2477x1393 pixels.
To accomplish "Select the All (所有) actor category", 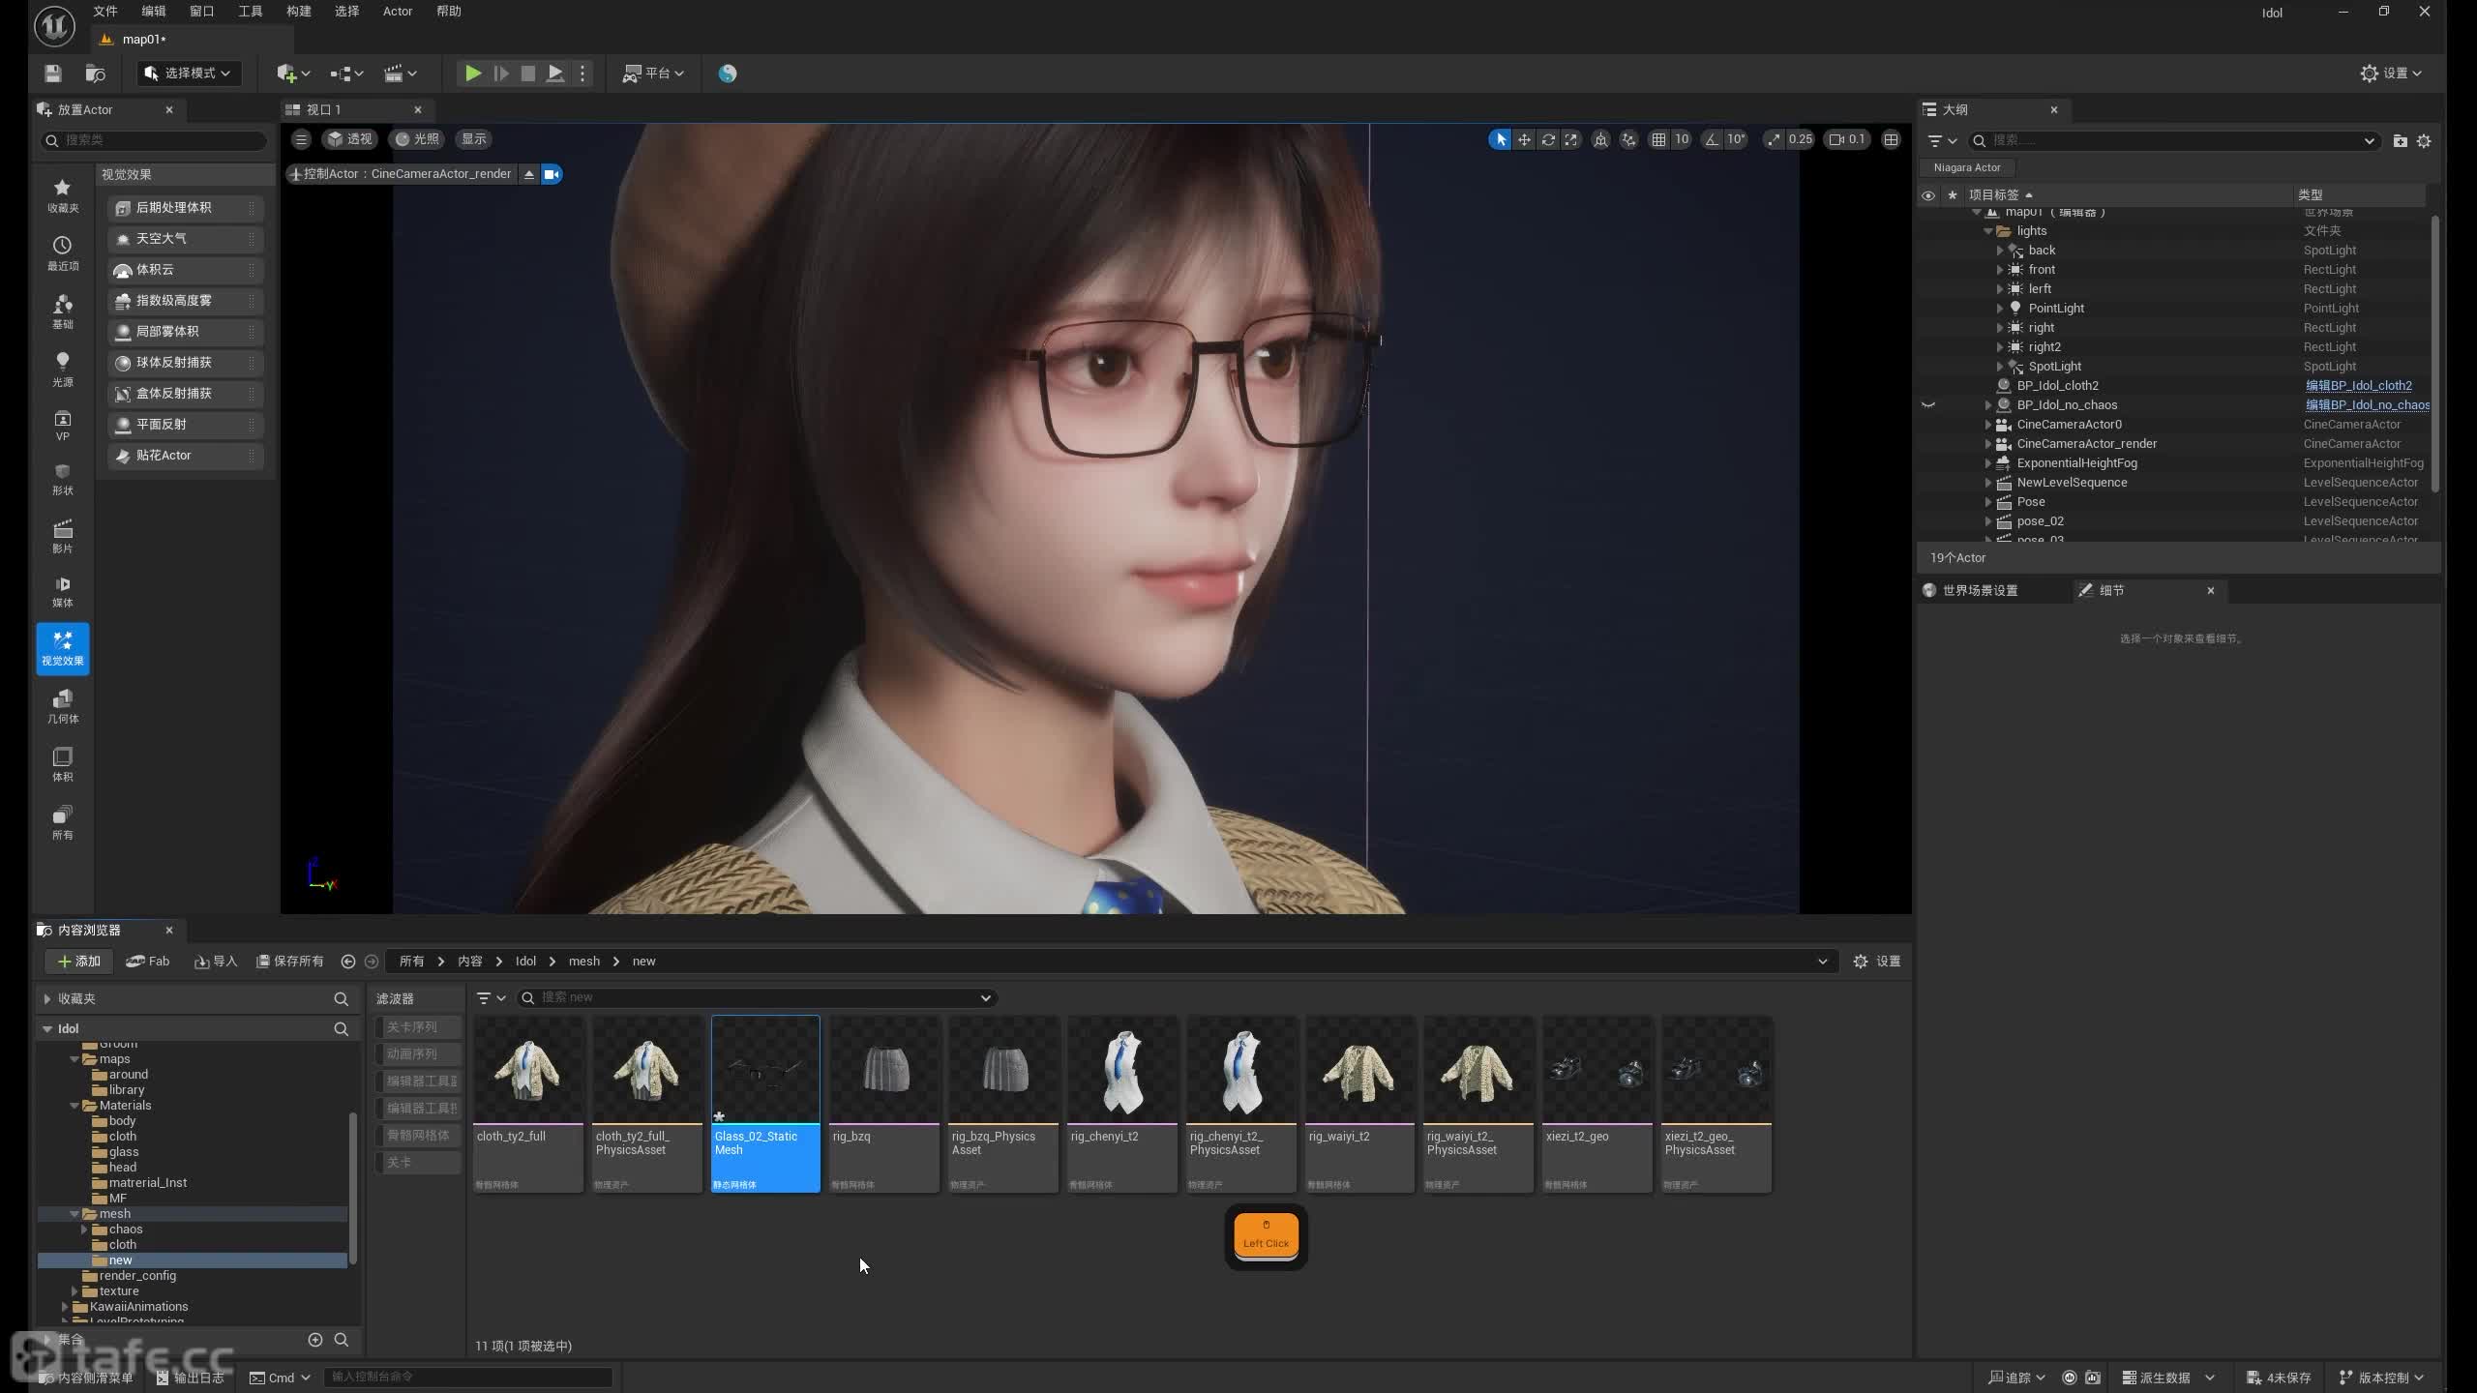I will (63, 822).
